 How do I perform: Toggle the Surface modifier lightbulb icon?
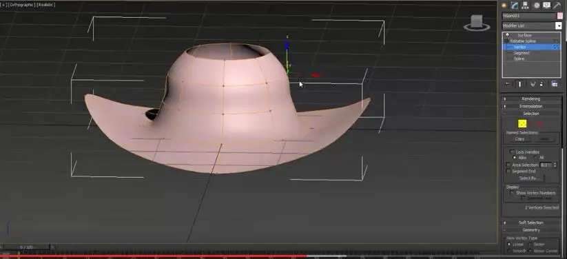[x=507, y=35]
